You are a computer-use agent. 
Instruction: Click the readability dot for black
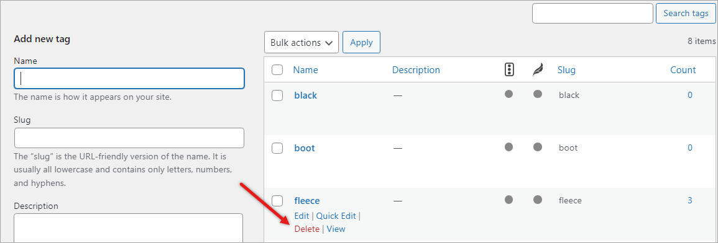click(538, 94)
